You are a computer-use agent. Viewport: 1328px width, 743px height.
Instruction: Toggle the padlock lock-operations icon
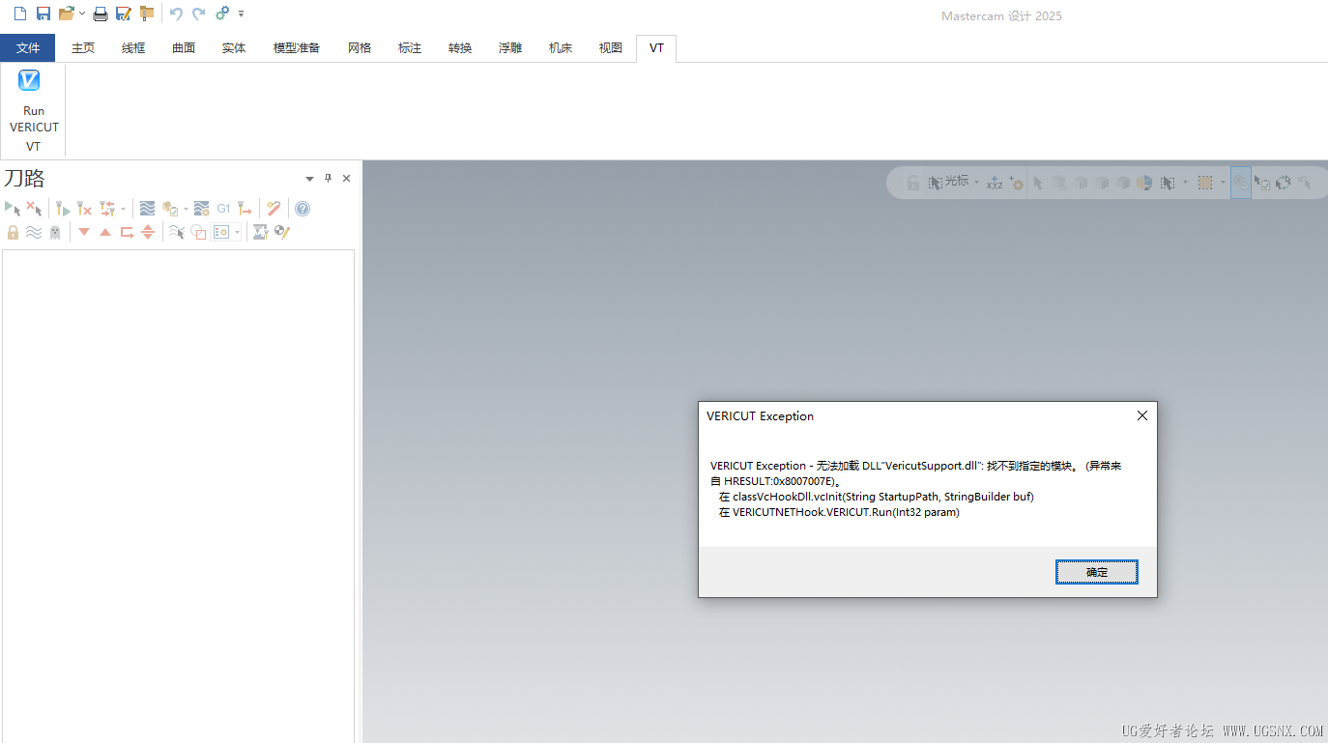(x=13, y=232)
